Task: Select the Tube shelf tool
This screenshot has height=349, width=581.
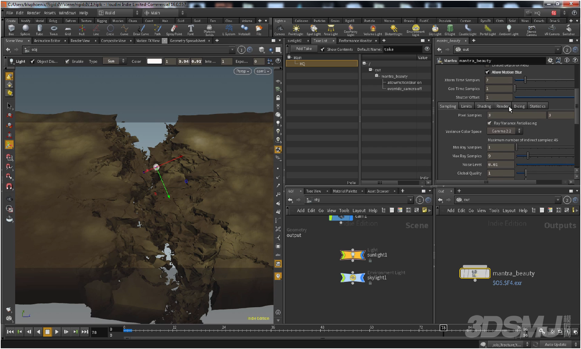Action: tap(39, 30)
